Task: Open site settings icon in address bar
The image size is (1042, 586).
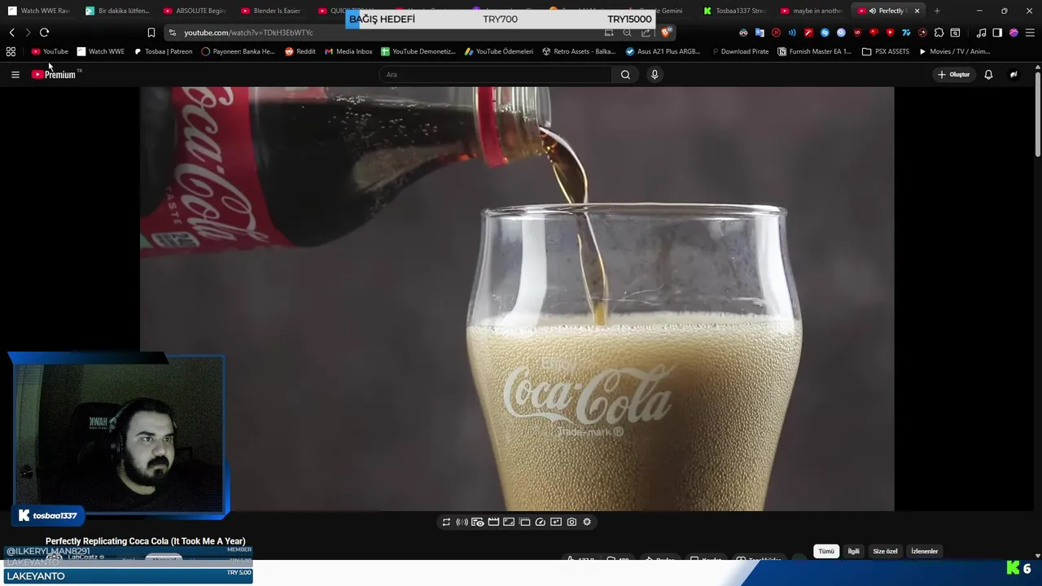Action: click(x=172, y=33)
